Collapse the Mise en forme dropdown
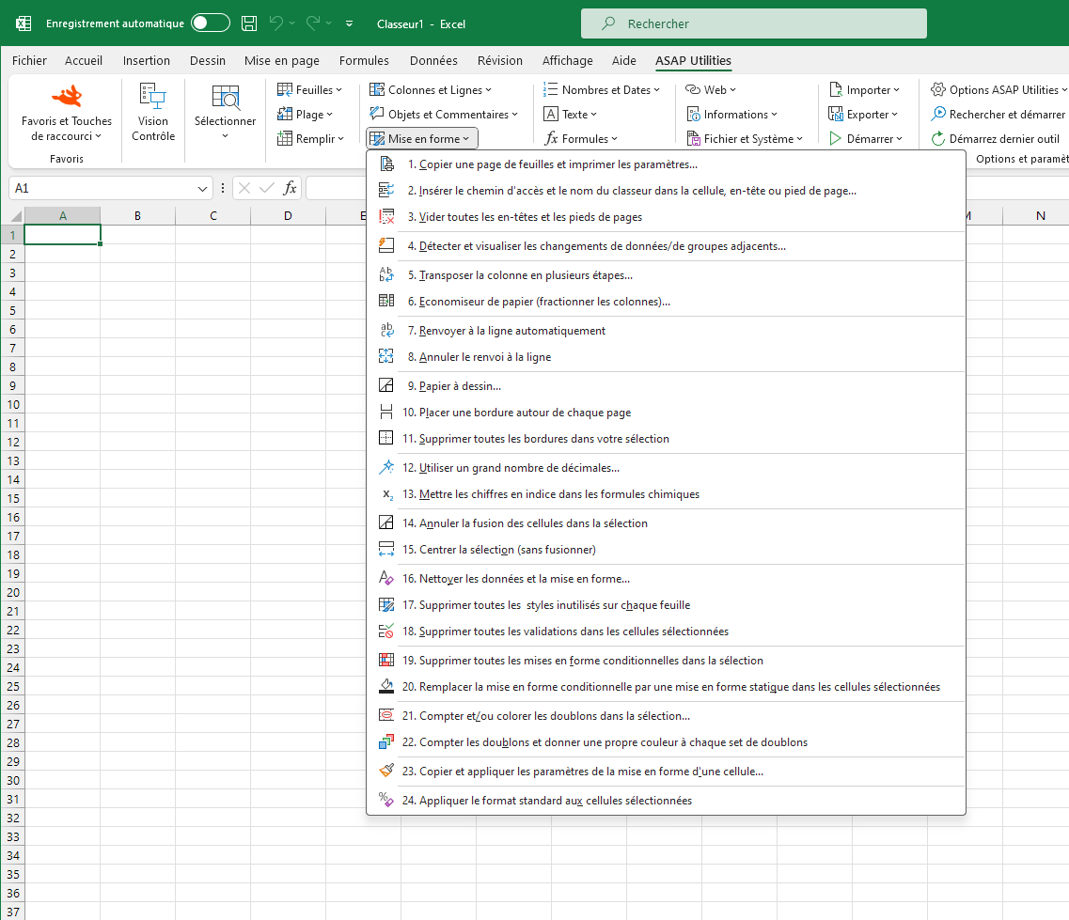Screen dimensions: 1069x920 click(422, 139)
